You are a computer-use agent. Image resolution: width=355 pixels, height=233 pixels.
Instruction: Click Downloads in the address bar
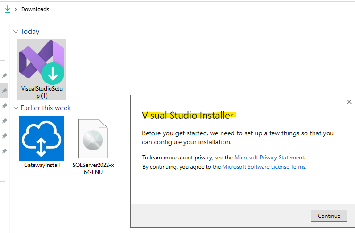(x=35, y=9)
